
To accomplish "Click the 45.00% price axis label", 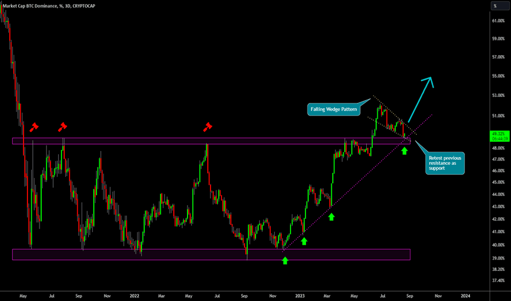I will click(498, 182).
